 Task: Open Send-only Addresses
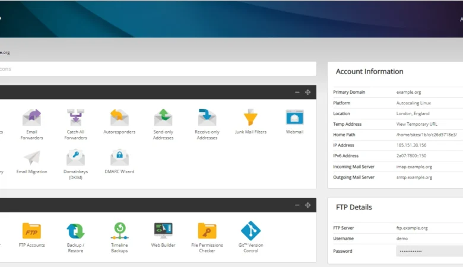(163, 117)
